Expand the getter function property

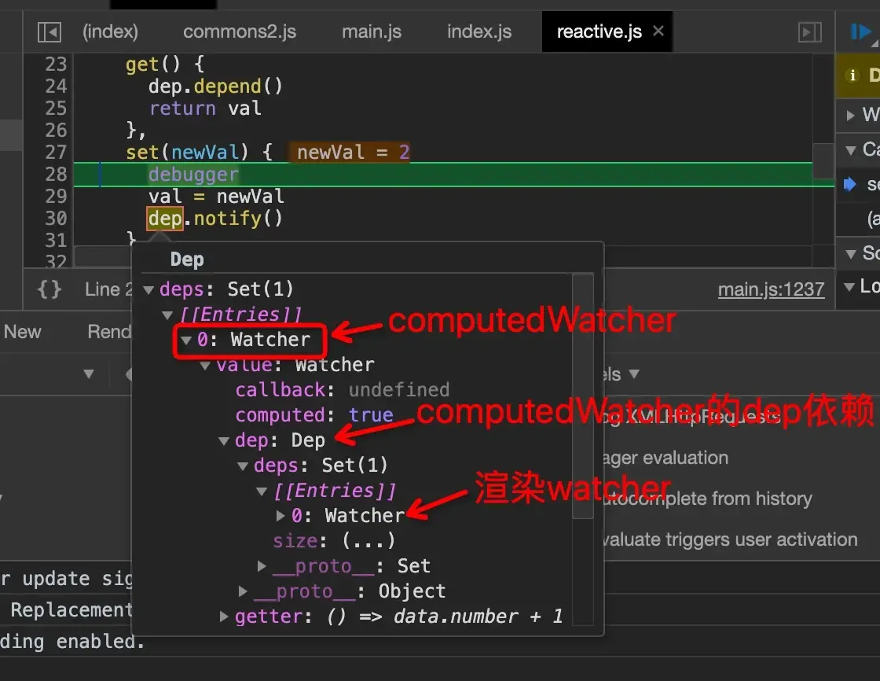tap(225, 617)
